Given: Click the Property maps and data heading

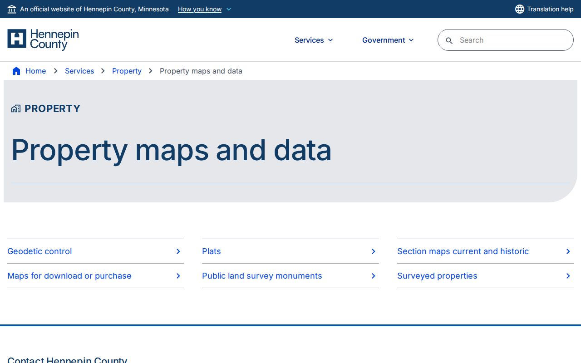Looking at the screenshot, I should click(x=171, y=150).
